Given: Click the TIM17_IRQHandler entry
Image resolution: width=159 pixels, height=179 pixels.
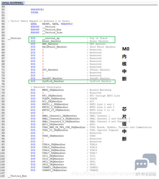Looking at the screenshot, I should pos(54,153).
